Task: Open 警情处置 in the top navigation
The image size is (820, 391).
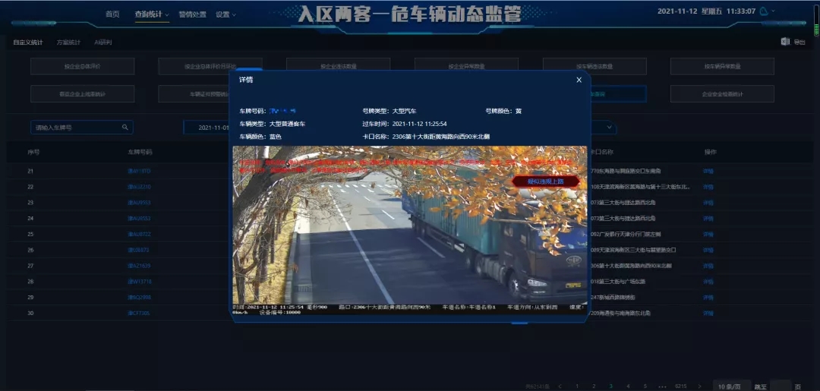Action: click(x=192, y=14)
